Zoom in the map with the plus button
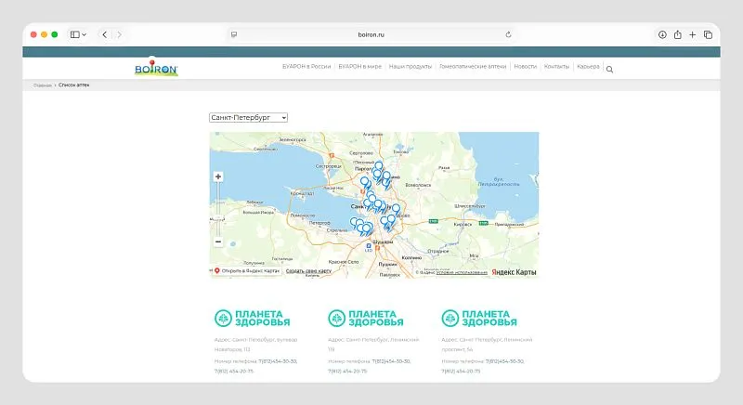Screen dimensions: 743x405 (x=218, y=176)
